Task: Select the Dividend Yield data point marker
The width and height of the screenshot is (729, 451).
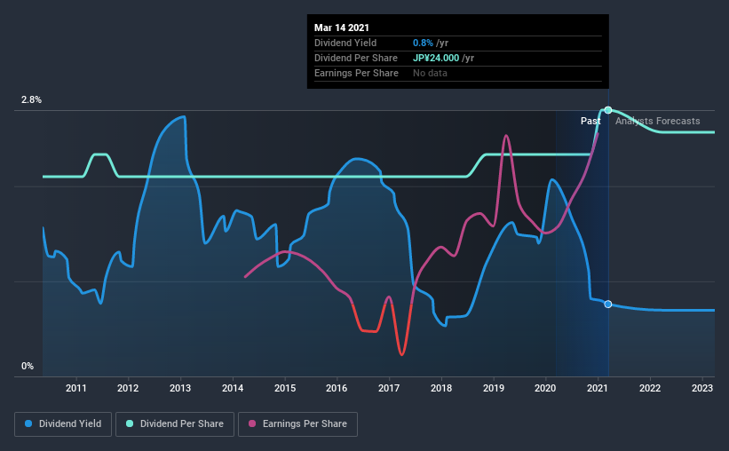Action: pos(608,305)
